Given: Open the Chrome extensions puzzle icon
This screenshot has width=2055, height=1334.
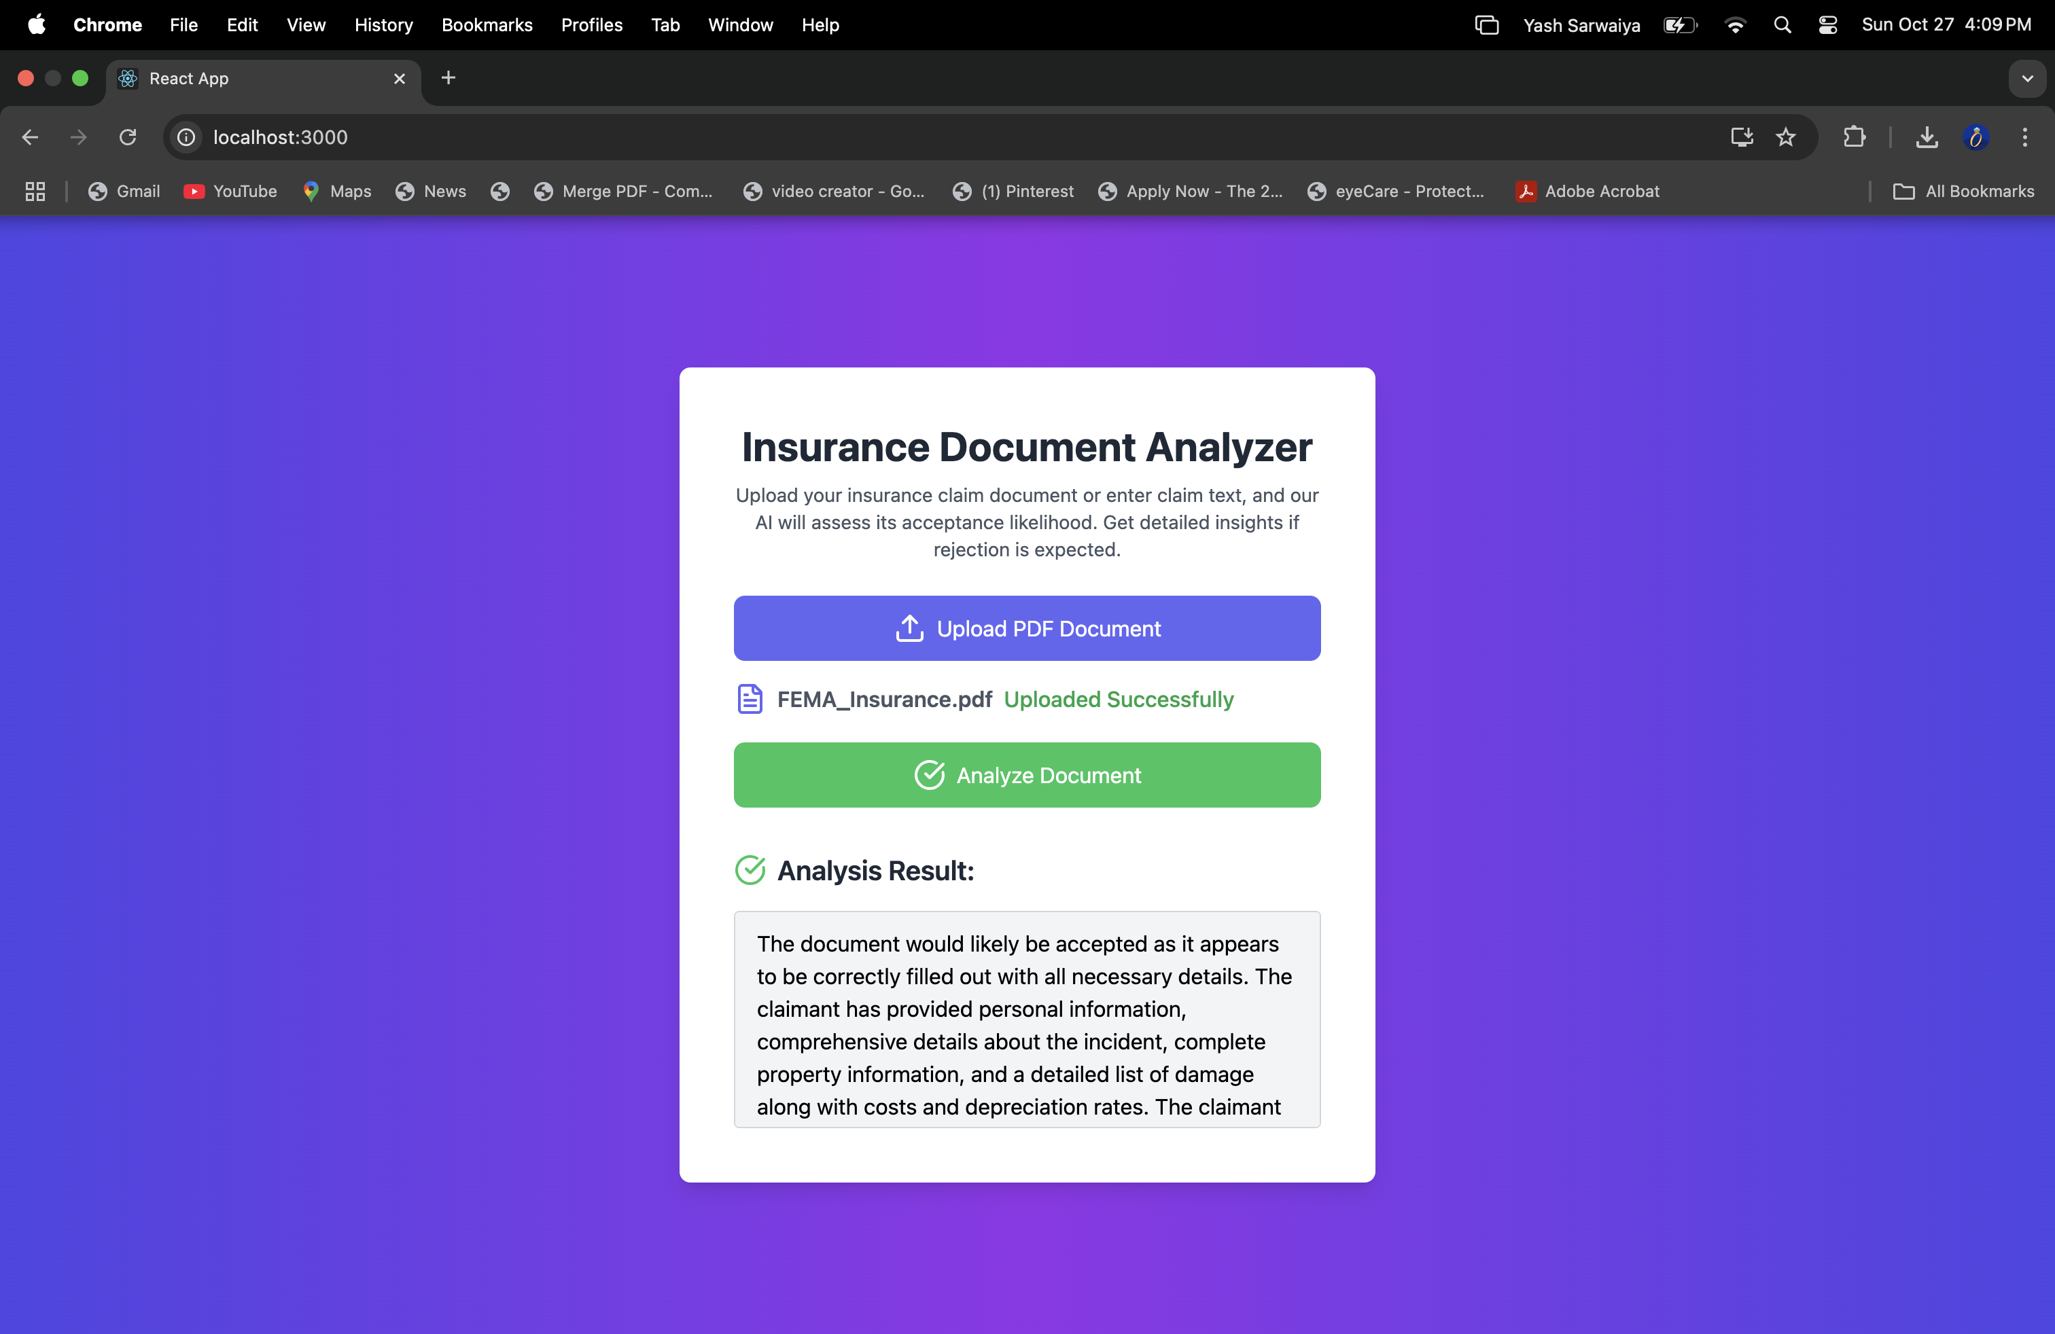Looking at the screenshot, I should click(x=1855, y=137).
